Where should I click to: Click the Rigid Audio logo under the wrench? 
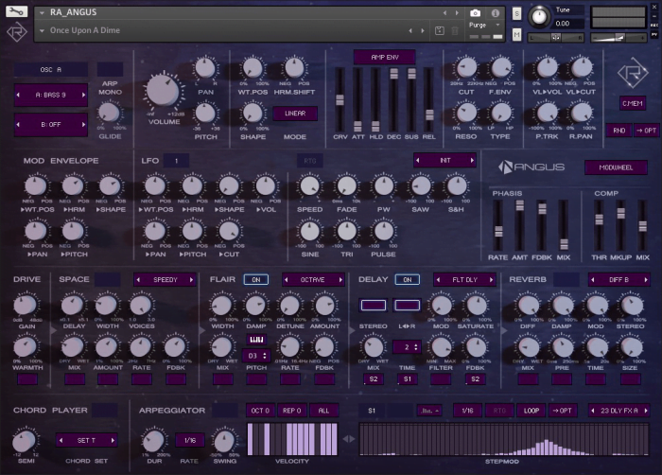[16, 32]
